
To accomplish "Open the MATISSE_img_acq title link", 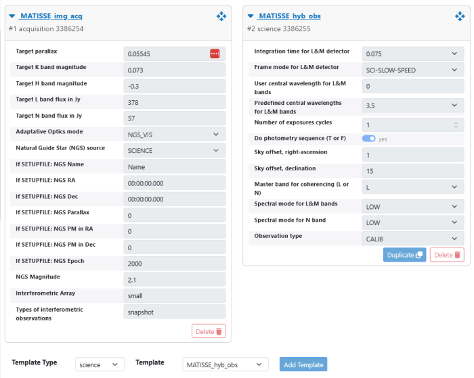I will coord(51,16).
